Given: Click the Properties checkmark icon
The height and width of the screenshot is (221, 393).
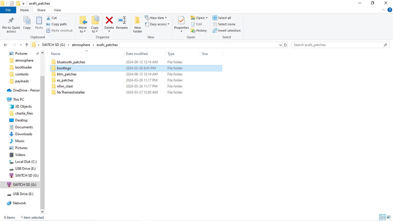Looking at the screenshot, I should 181,20.
